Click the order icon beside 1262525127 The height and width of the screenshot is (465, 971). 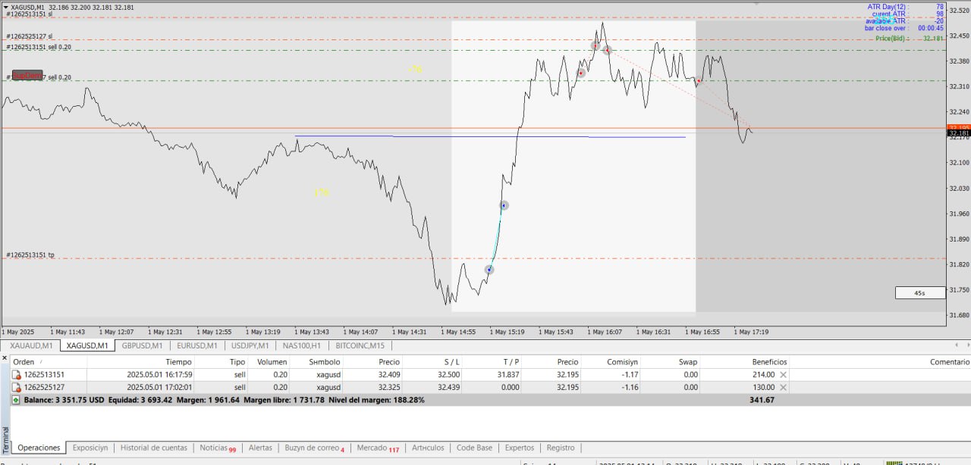(16, 387)
